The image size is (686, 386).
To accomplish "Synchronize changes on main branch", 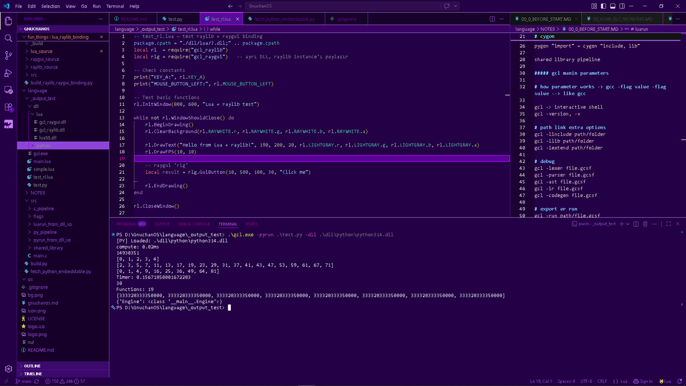I will click(x=37, y=381).
